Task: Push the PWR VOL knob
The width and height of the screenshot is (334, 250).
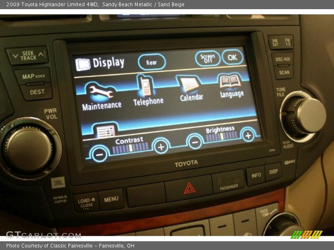Action: coord(29,149)
